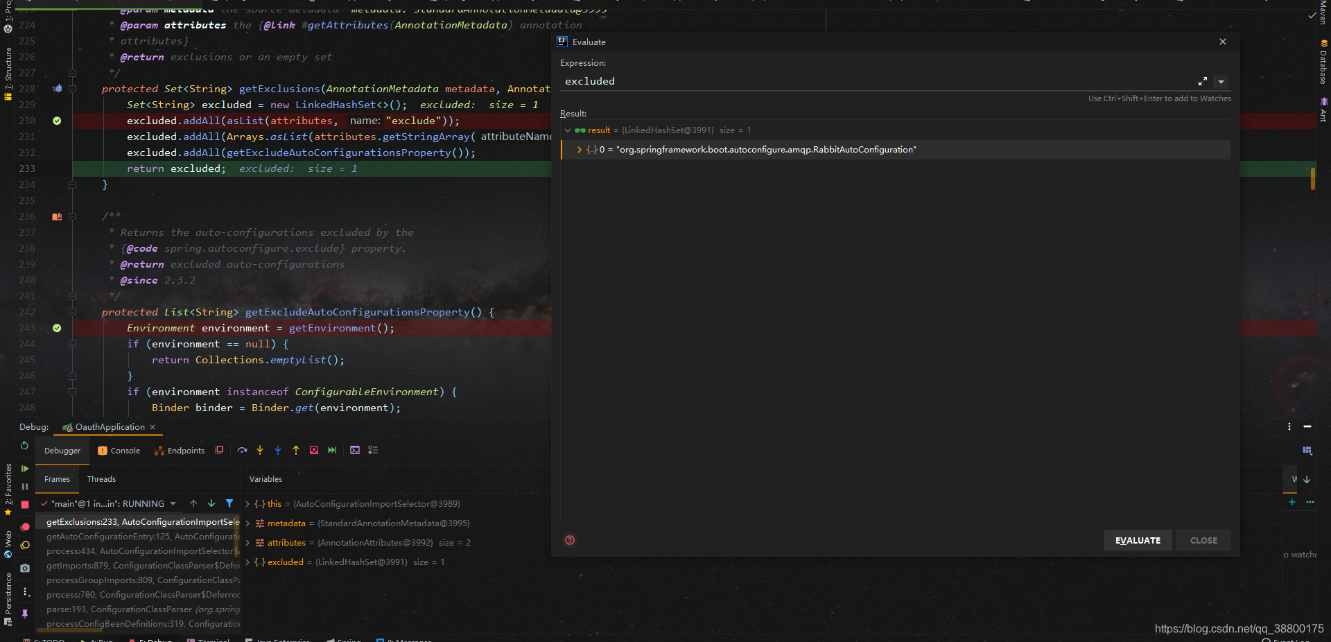Open Endpoints tab
The height and width of the screenshot is (642, 1331).
[x=180, y=451]
